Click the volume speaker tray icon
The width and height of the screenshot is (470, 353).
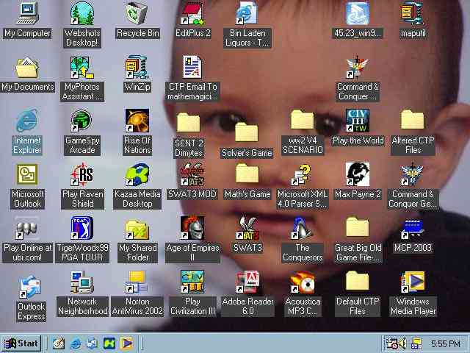tap(402, 343)
